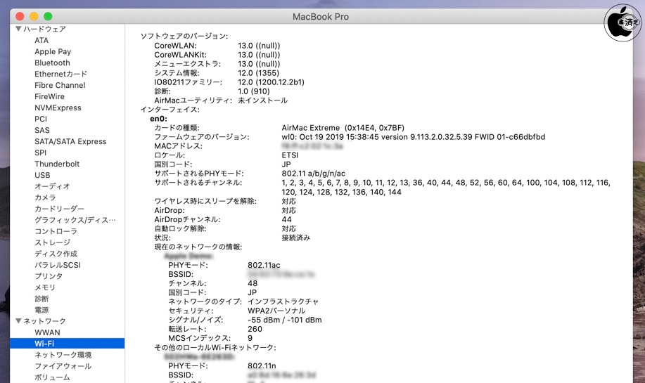Screen dimensions: 645x383
Task: Click the MCSインデックス value 9
Action: click(x=250, y=338)
